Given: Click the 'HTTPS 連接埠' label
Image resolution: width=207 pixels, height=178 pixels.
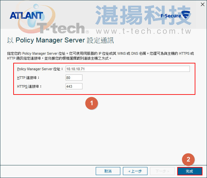Looking at the screenshot, I should click(x=29, y=86).
